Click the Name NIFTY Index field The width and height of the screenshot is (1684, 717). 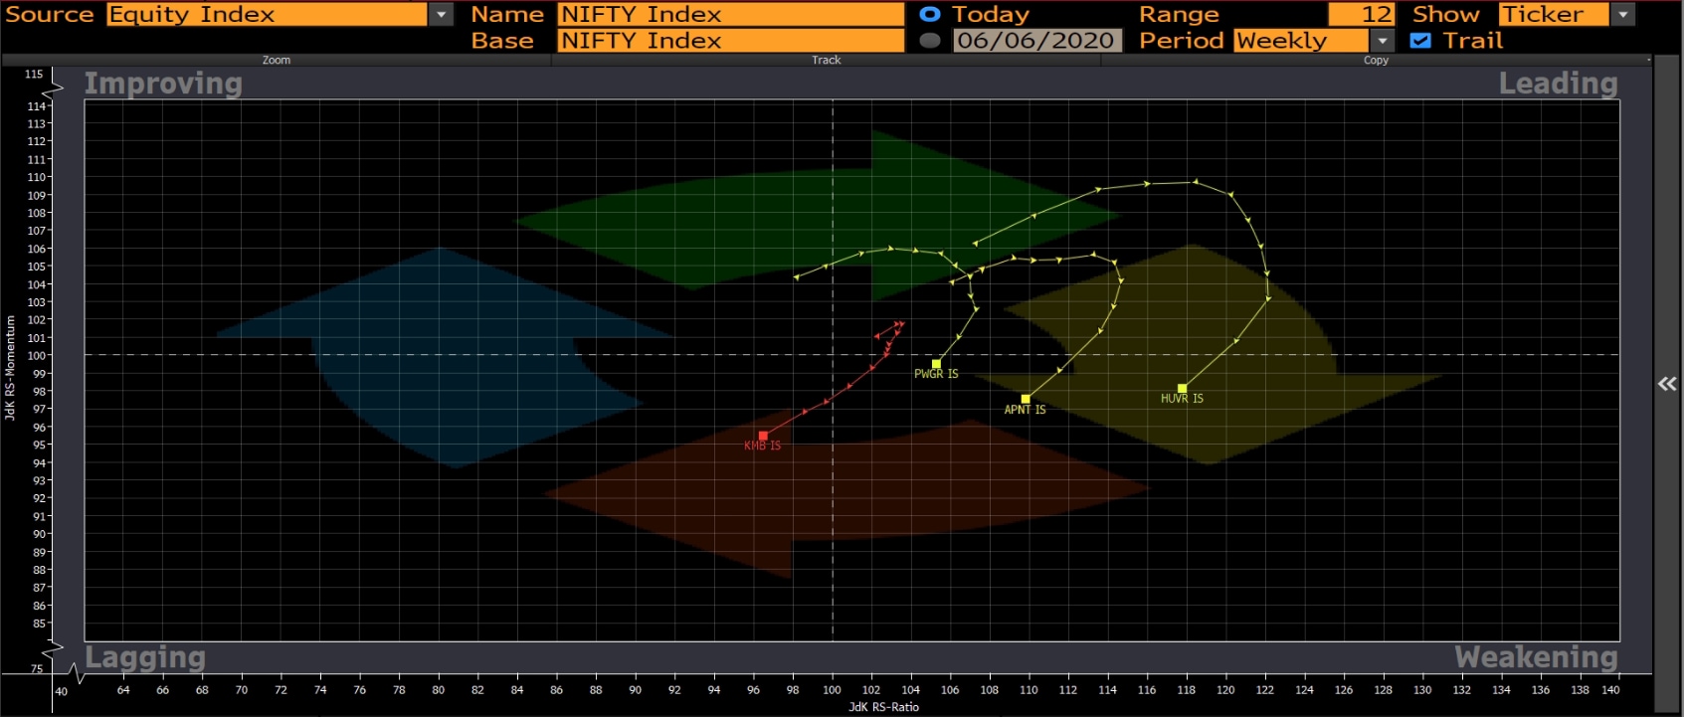(x=730, y=15)
